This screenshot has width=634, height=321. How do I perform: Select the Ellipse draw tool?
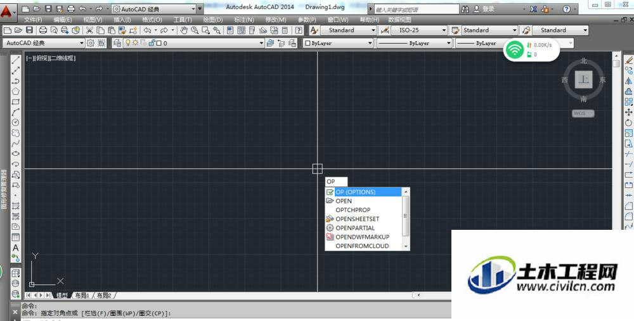point(16,153)
